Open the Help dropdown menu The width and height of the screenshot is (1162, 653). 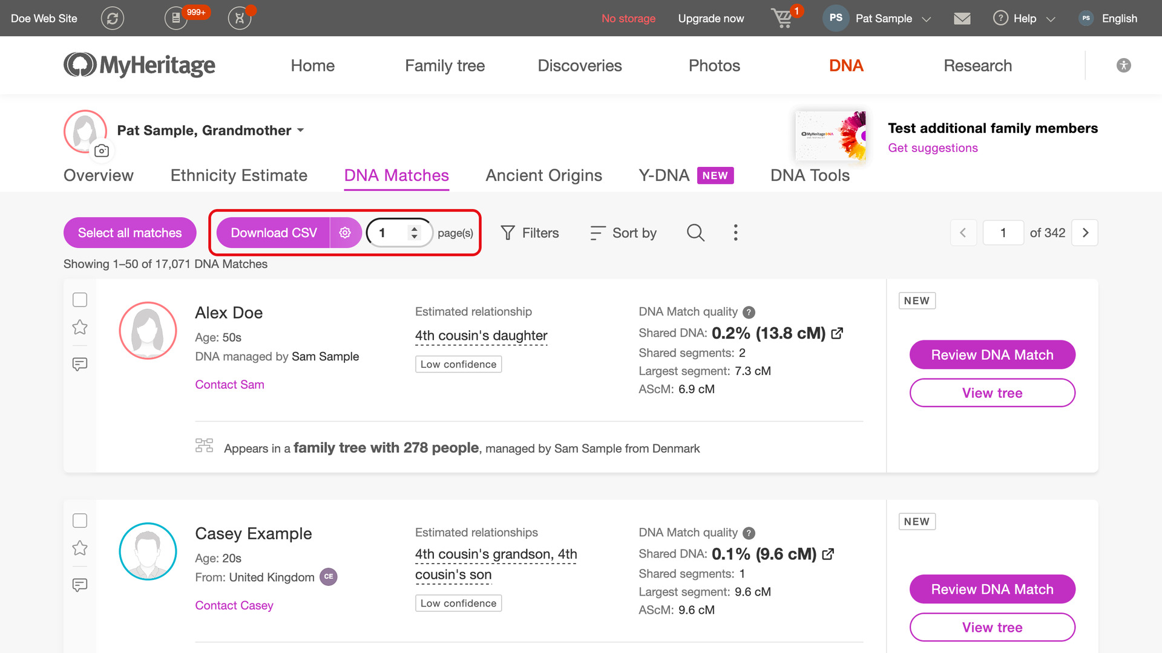pyautogui.click(x=1024, y=18)
